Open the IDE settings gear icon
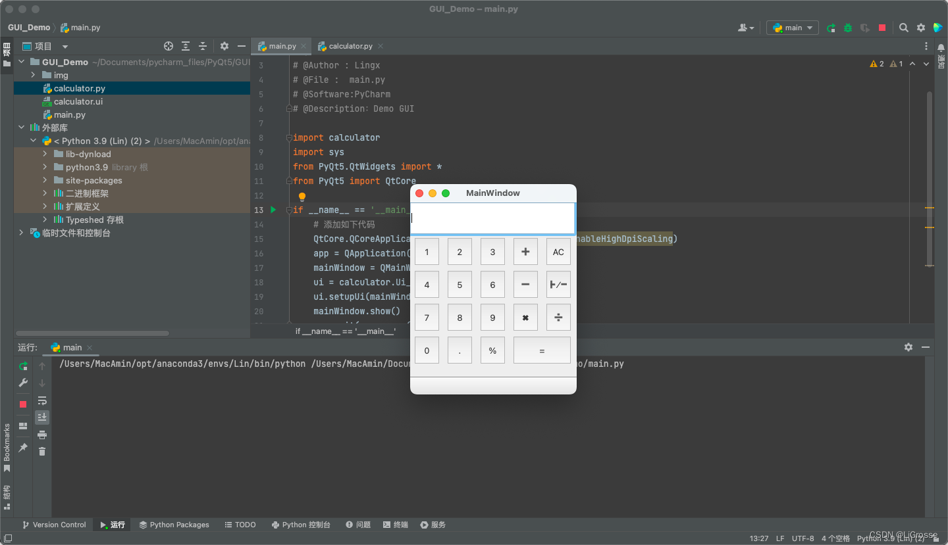The width and height of the screenshot is (948, 545). [x=920, y=28]
